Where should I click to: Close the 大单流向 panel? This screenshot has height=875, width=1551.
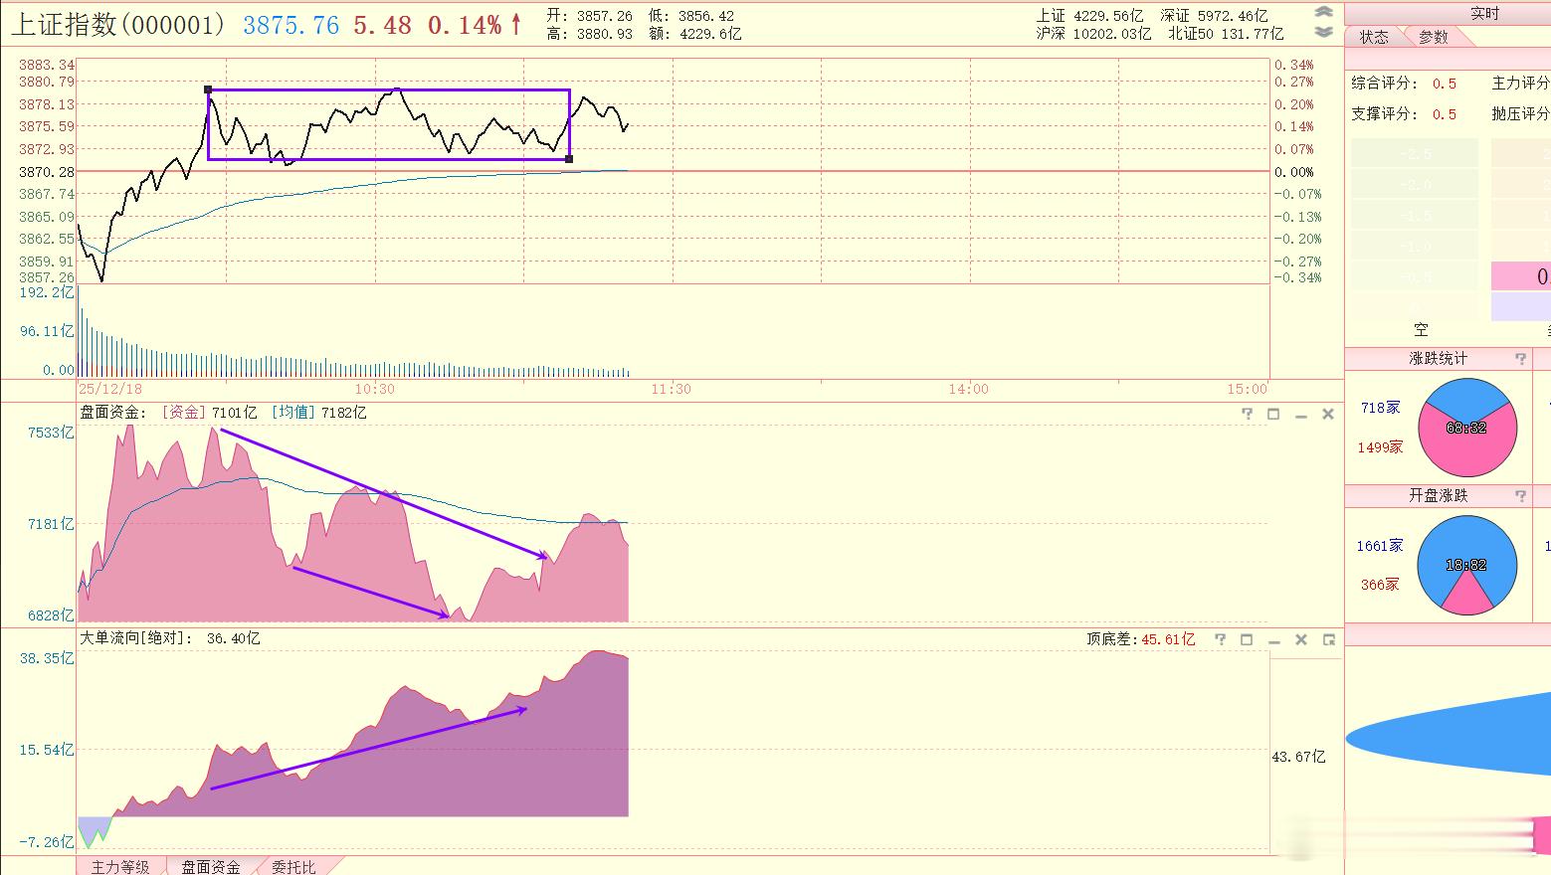[1300, 639]
